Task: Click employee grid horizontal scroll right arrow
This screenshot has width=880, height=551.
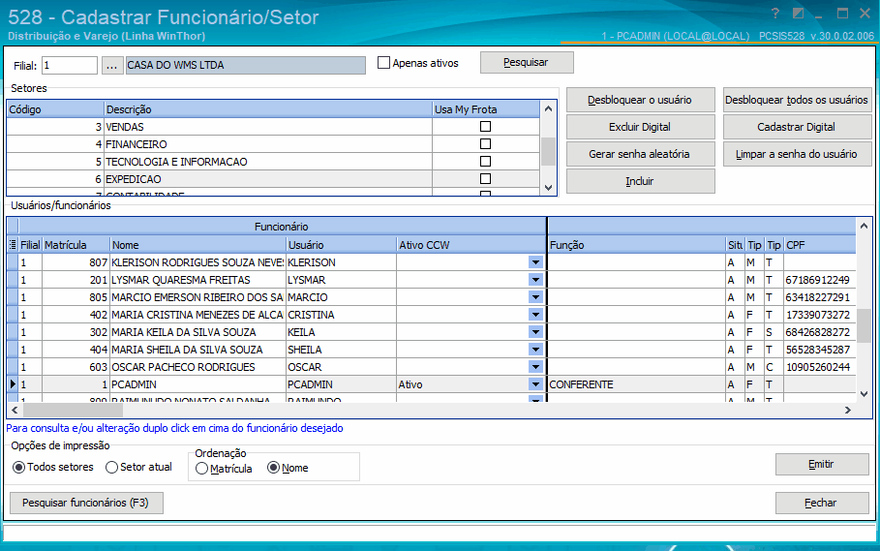Action: [847, 411]
